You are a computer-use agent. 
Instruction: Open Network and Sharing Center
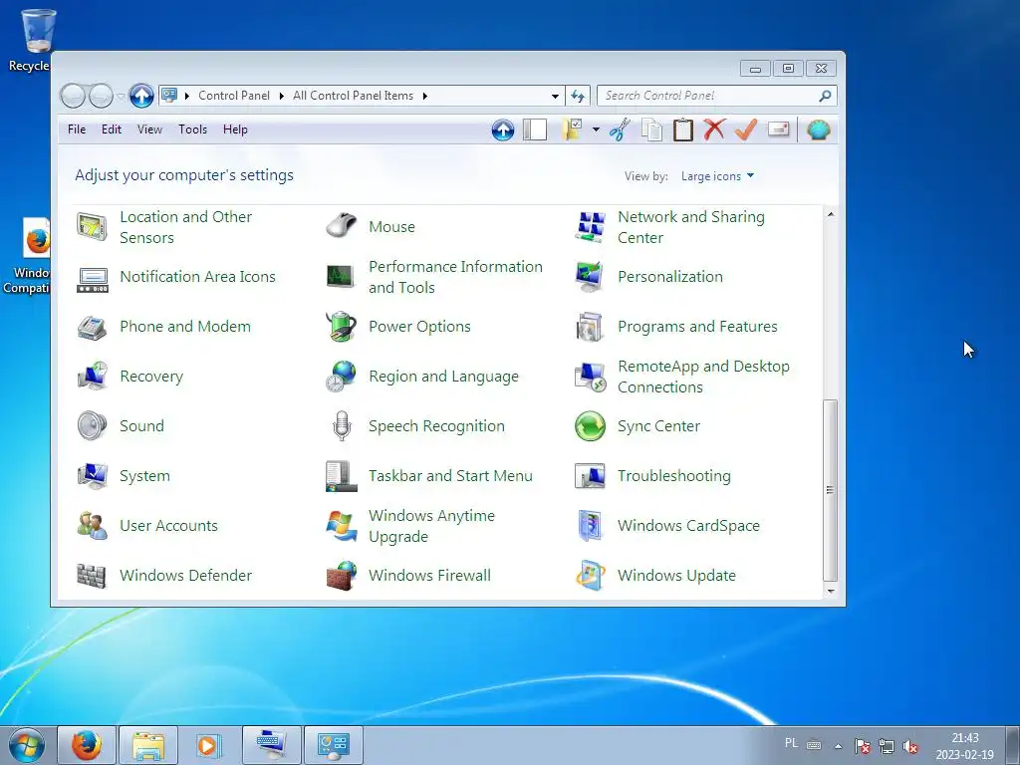tap(670, 227)
